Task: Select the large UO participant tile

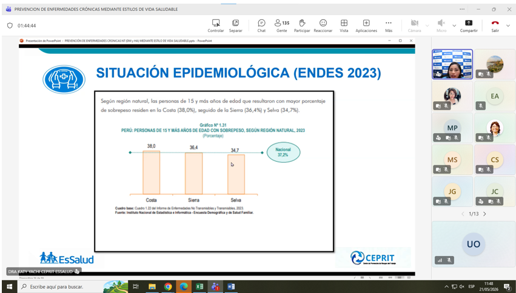Action: (x=474, y=244)
